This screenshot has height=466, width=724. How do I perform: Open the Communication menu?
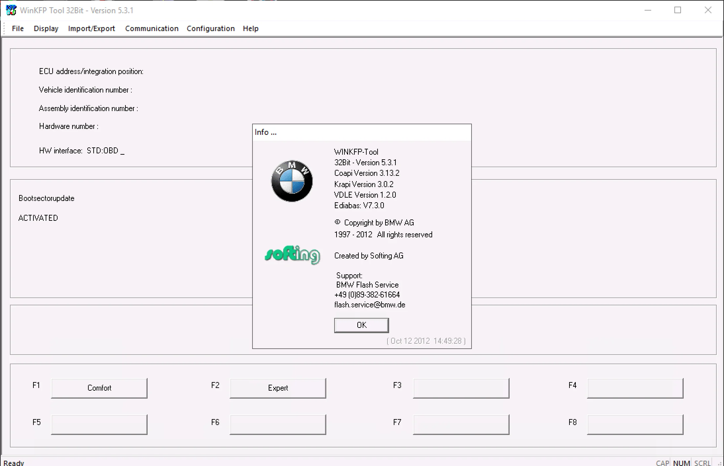(152, 28)
